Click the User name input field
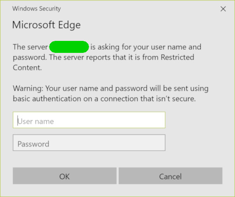The width and height of the screenshot is (235, 197). click(x=89, y=120)
